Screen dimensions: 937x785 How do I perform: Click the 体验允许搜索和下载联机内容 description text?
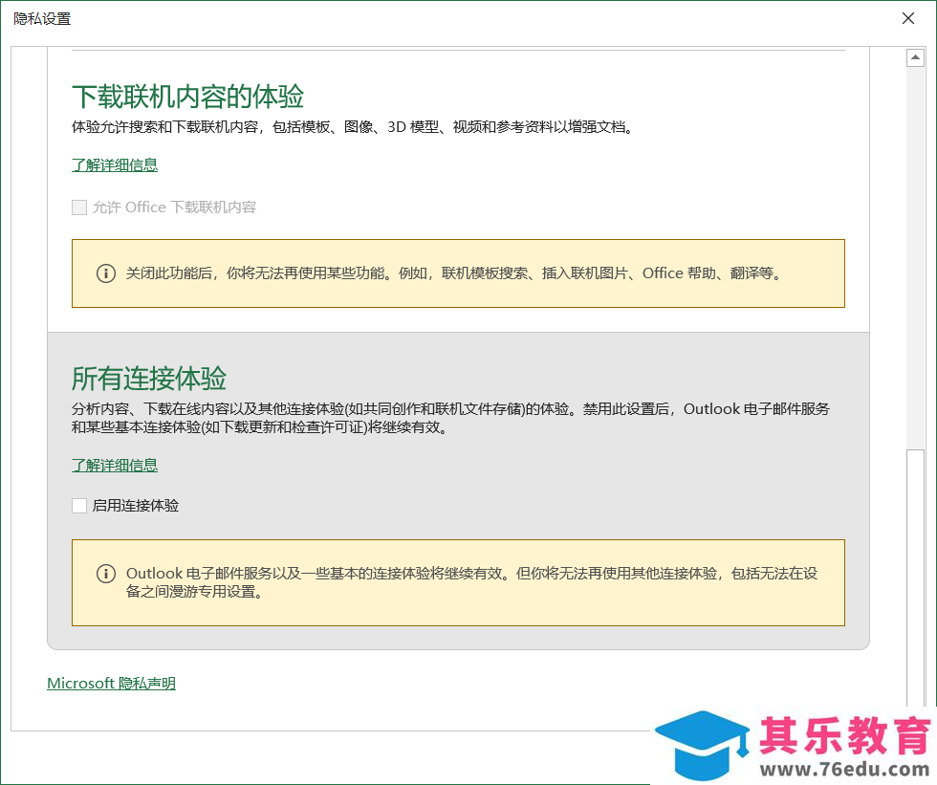[x=353, y=126]
